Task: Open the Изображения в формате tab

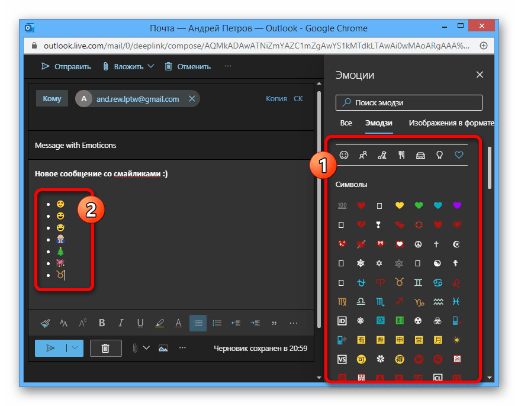Action: 451,123
